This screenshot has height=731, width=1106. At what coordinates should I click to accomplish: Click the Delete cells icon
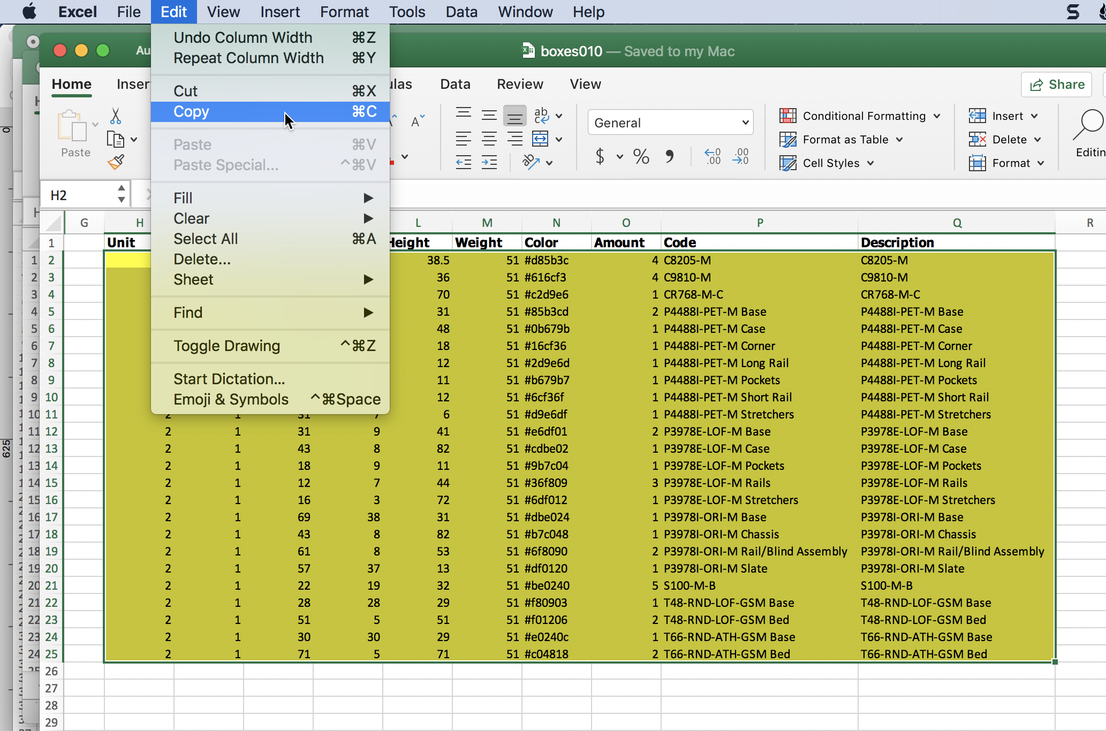[x=977, y=140]
